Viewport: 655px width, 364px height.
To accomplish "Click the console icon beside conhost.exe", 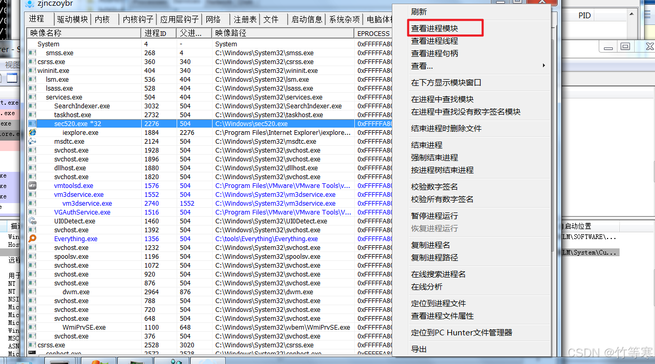I will click(32, 354).
